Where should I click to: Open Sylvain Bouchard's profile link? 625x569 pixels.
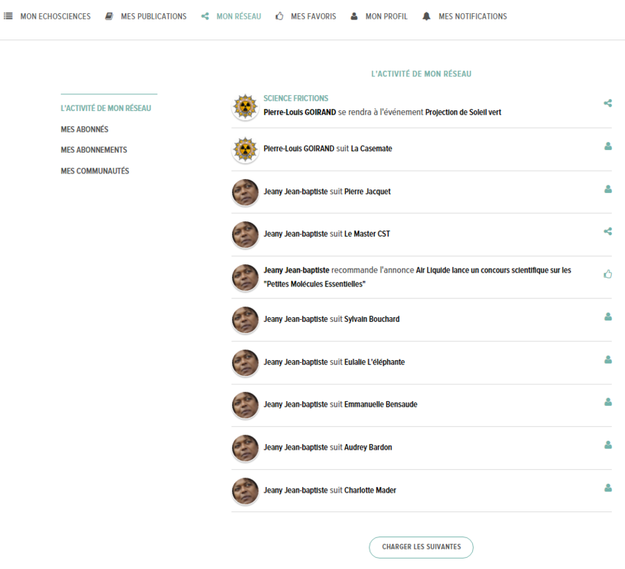coord(372,319)
